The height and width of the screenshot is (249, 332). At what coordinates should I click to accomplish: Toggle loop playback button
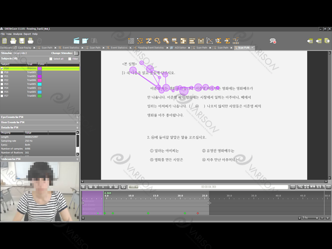pos(123,187)
